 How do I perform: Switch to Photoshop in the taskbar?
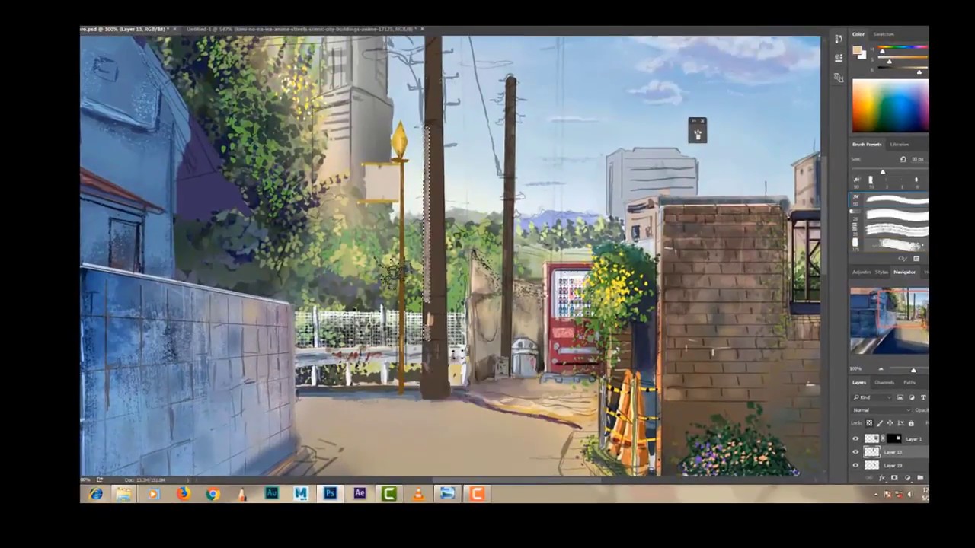point(330,494)
